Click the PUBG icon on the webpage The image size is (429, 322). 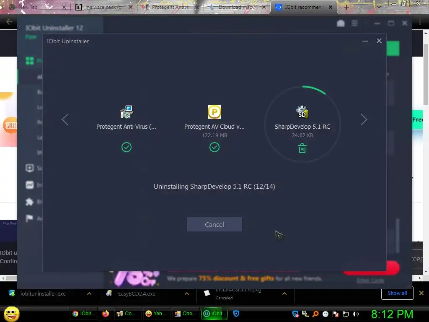point(10,125)
